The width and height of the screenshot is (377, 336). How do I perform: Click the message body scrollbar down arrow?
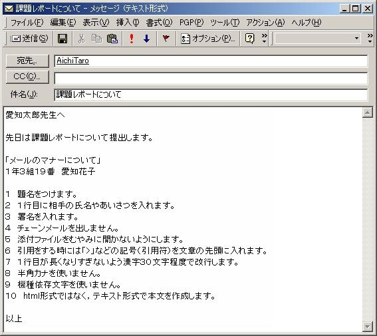[368, 327]
